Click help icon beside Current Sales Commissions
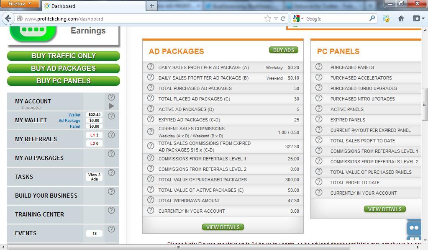This screenshot has width=428, height=250. coord(151,131)
